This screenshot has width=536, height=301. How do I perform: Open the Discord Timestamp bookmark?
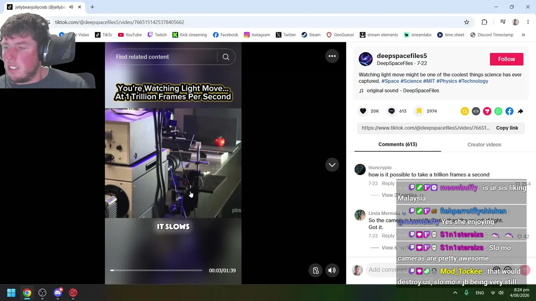tap(492, 35)
